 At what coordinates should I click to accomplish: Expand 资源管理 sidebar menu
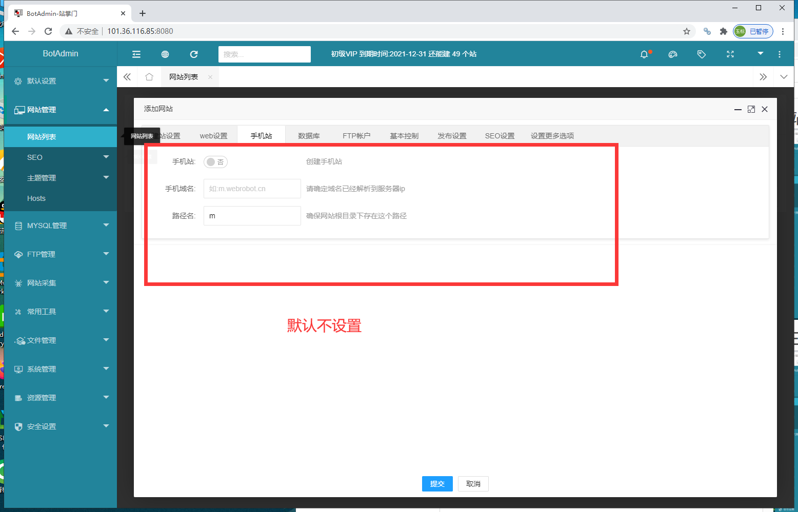[x=61, y=398]
